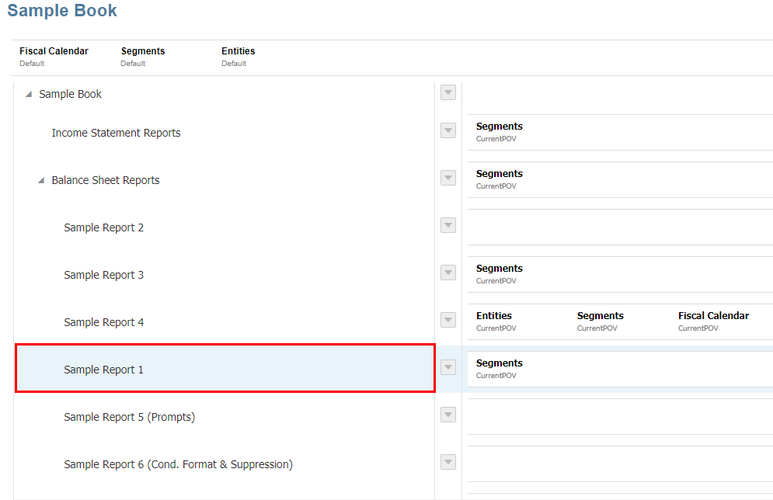Click the Fiscal Calendar POV in the header
773x500 pixels.
click(x=54, y=56)
